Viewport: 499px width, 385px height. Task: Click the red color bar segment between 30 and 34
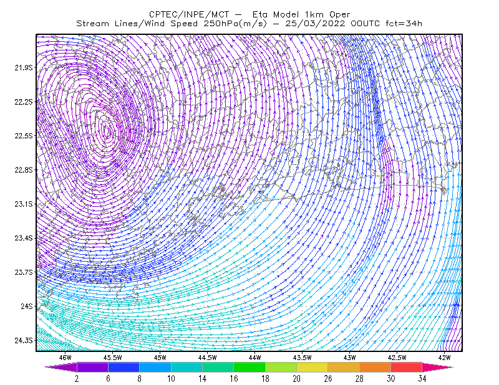pyautogui.click(x=407, y=367)
